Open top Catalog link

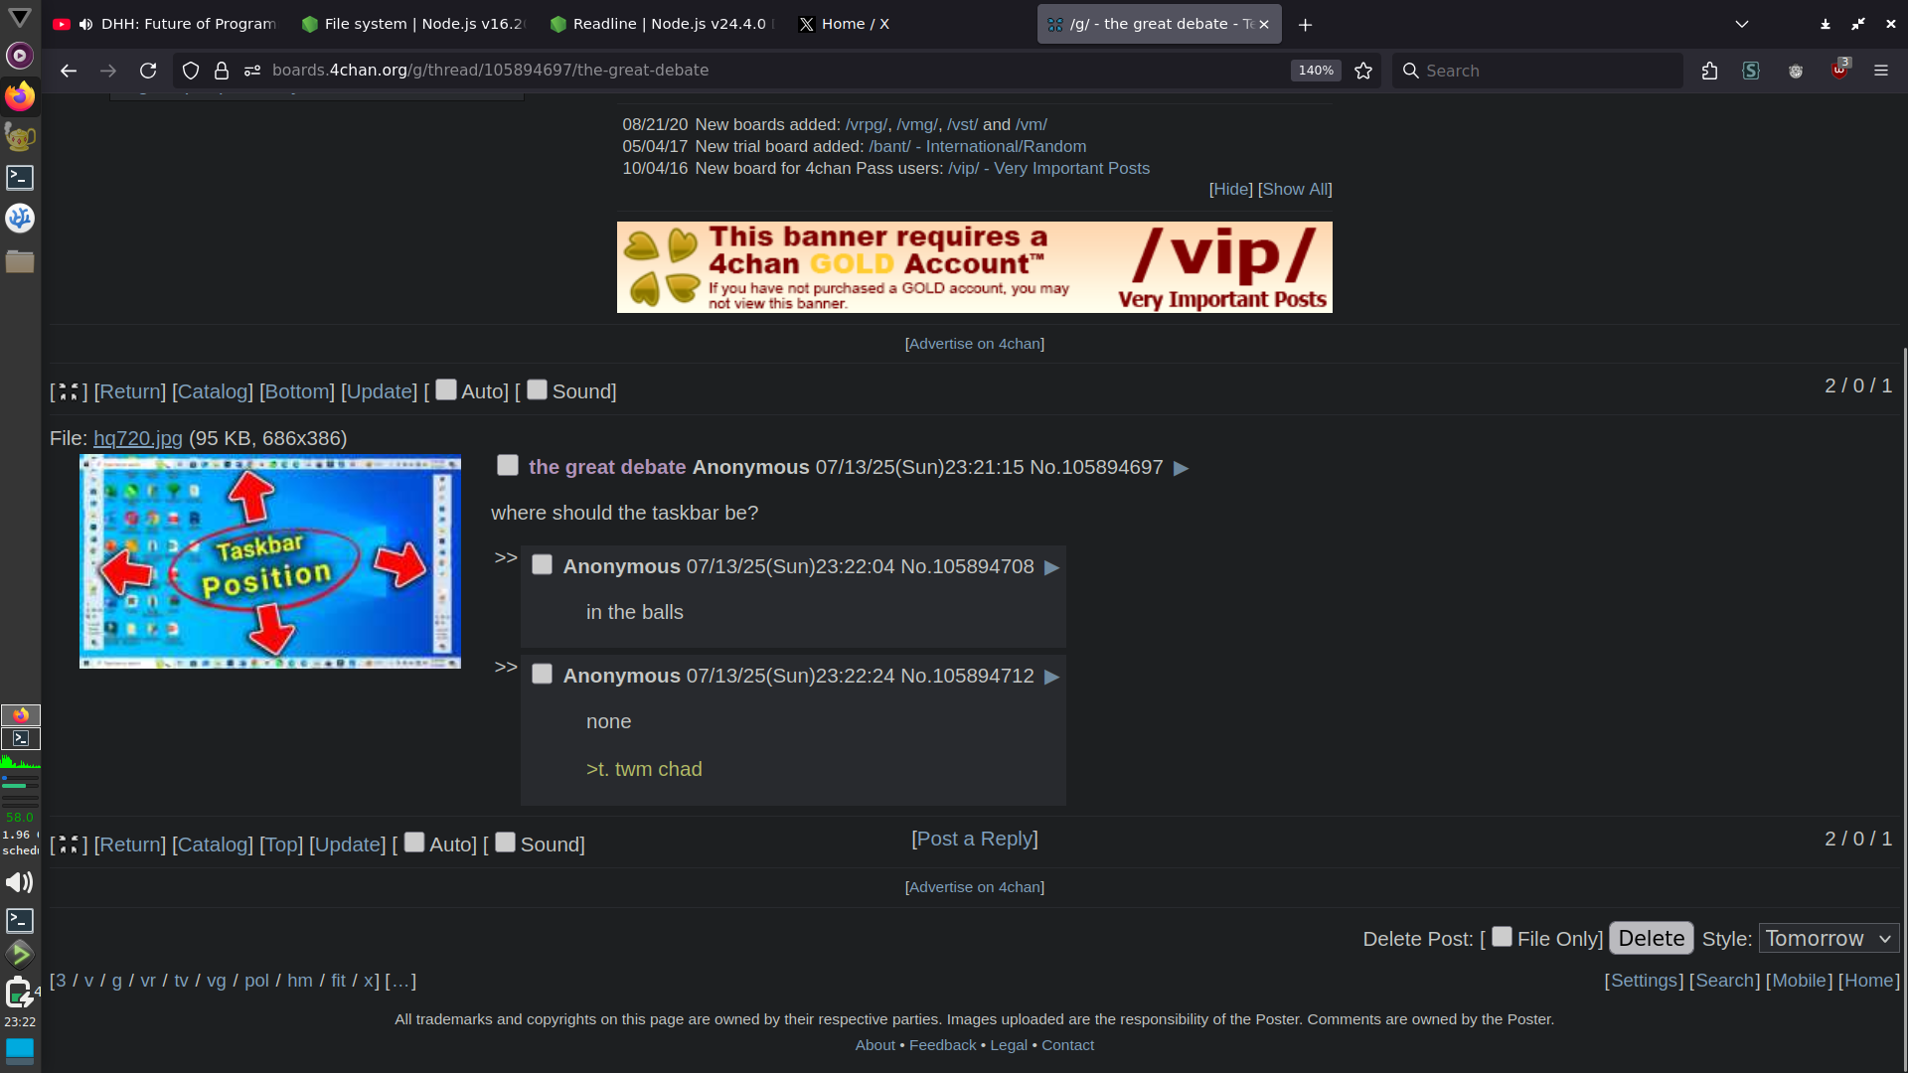213,391
